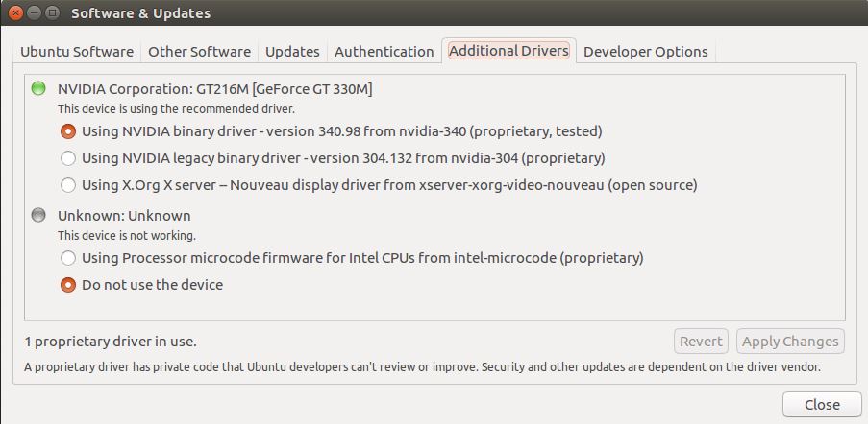Switch to Developer Options tab
This screenshot has height=424, width=868.
click(x=645, y=52)
